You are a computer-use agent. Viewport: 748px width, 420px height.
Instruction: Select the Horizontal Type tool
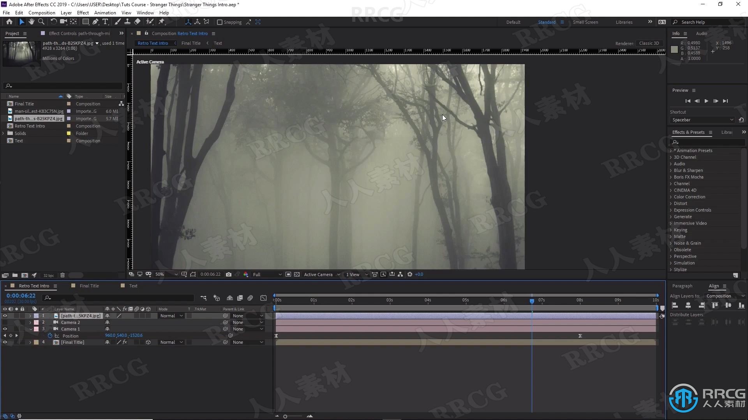105,22
